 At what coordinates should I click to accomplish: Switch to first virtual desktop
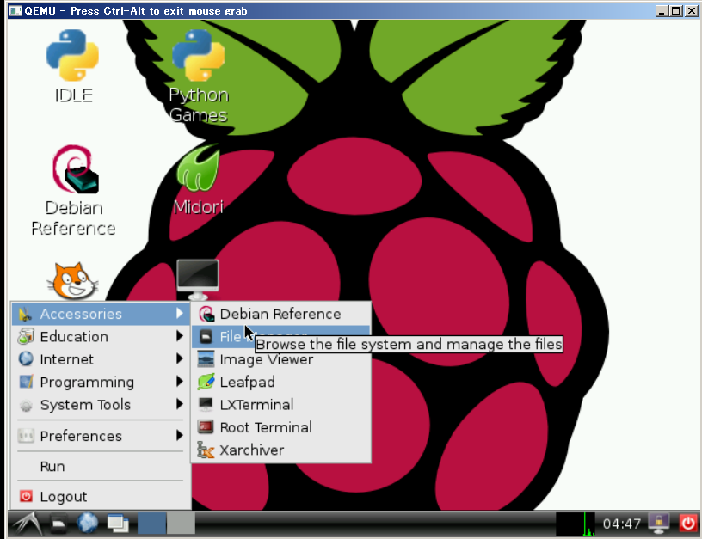(x=151, y=524)
